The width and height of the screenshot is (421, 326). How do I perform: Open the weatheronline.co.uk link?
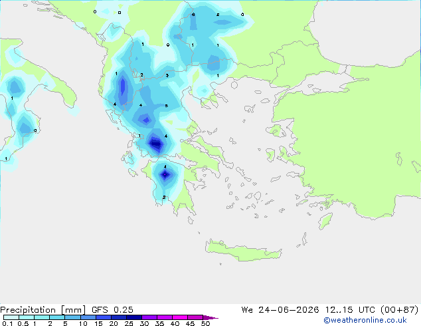coord(365,320)
